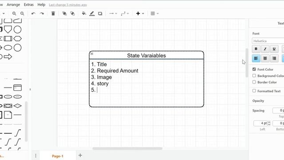The height and width of the screenshot is (160, 284).
Task: Open the connection arrow style dropdown
Action: point(113,13)
